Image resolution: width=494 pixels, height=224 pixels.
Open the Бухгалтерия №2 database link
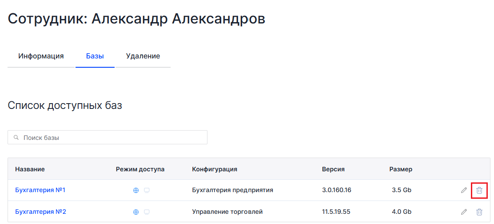[x=40, y=212]
